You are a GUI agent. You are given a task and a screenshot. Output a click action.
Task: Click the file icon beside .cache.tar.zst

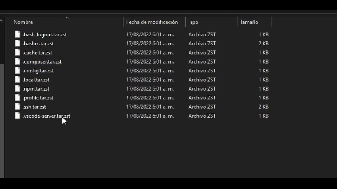click(17, 52)
